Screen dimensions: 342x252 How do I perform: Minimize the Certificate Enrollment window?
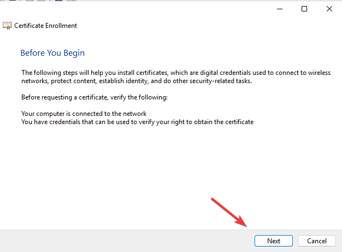[280, 9]
